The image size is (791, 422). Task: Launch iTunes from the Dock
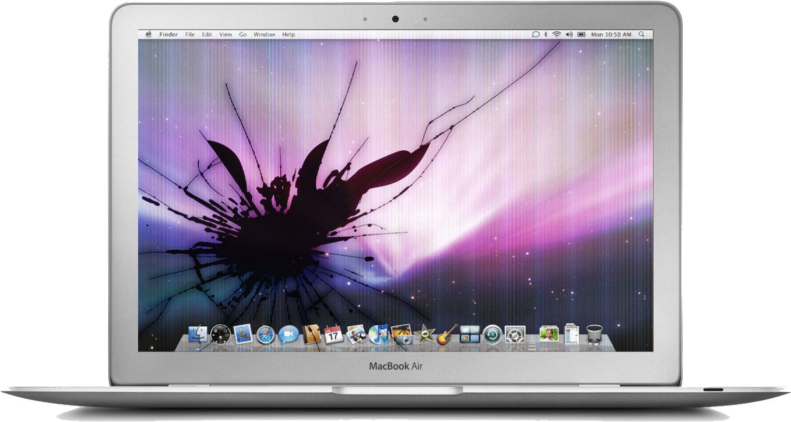point(377,334)
